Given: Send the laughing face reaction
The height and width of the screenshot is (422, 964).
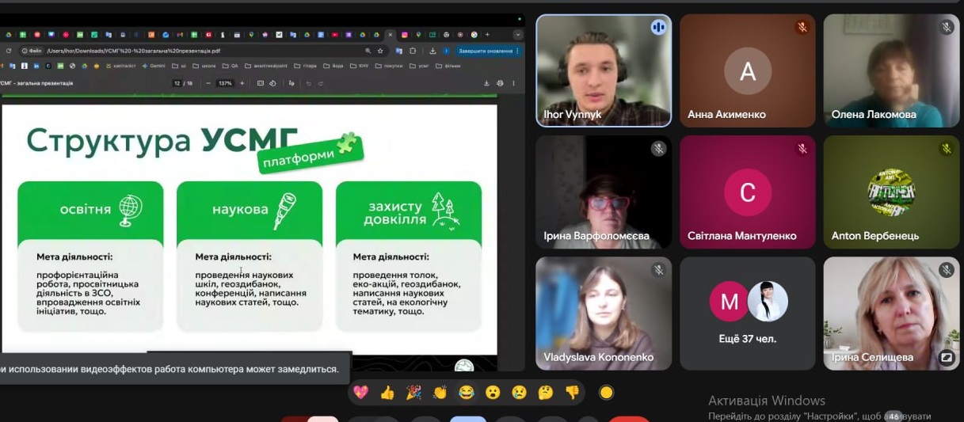Looking at the screenshot, I should pos(466,392).
